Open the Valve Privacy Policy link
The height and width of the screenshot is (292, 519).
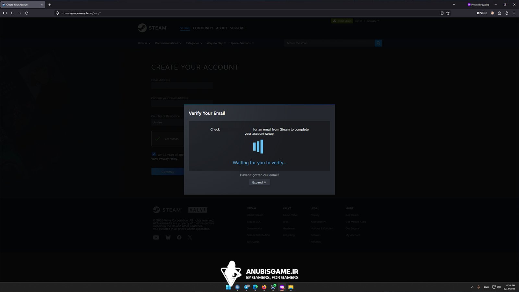click(164, 159)
